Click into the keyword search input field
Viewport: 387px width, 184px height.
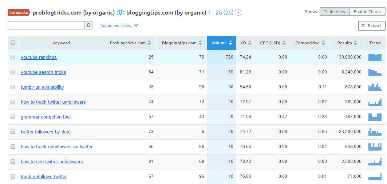pos(46,25)
